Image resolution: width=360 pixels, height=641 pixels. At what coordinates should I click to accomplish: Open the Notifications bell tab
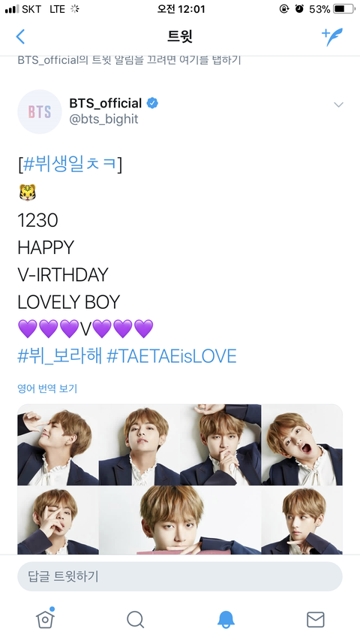[x=226, y=619]
